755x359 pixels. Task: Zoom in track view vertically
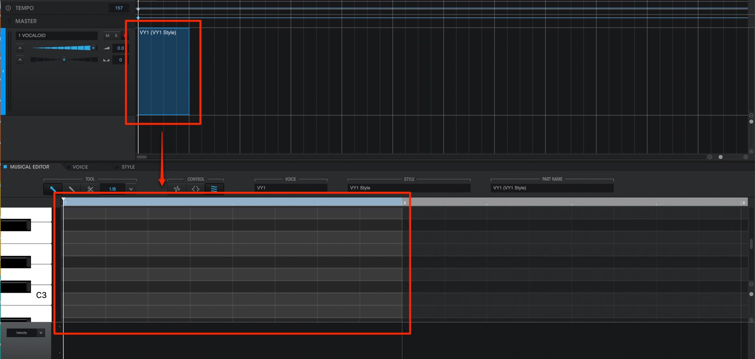[x=751, y=151]
